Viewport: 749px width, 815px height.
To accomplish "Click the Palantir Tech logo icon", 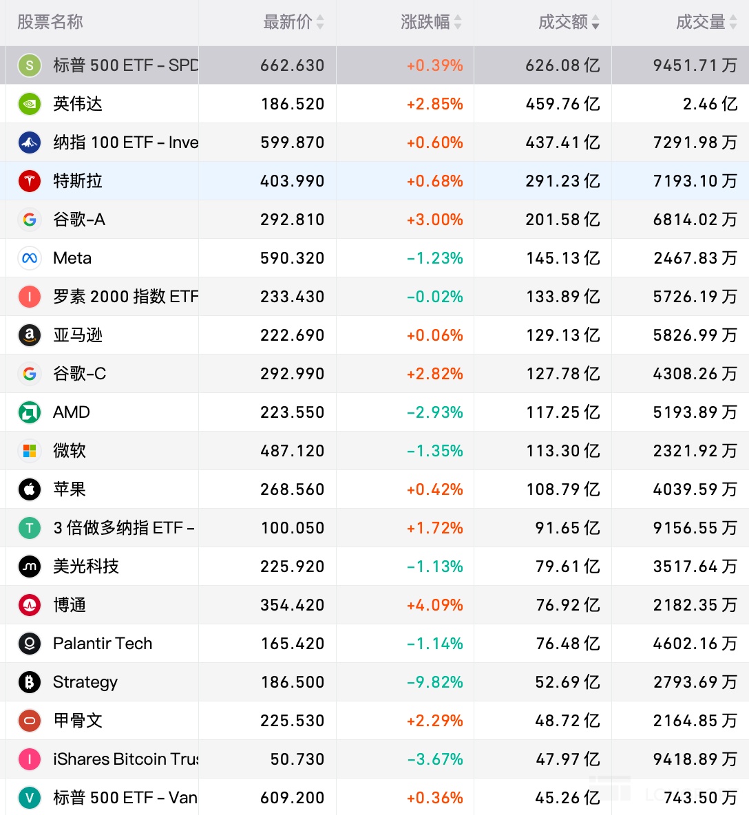I will click(x=29, y=644).
